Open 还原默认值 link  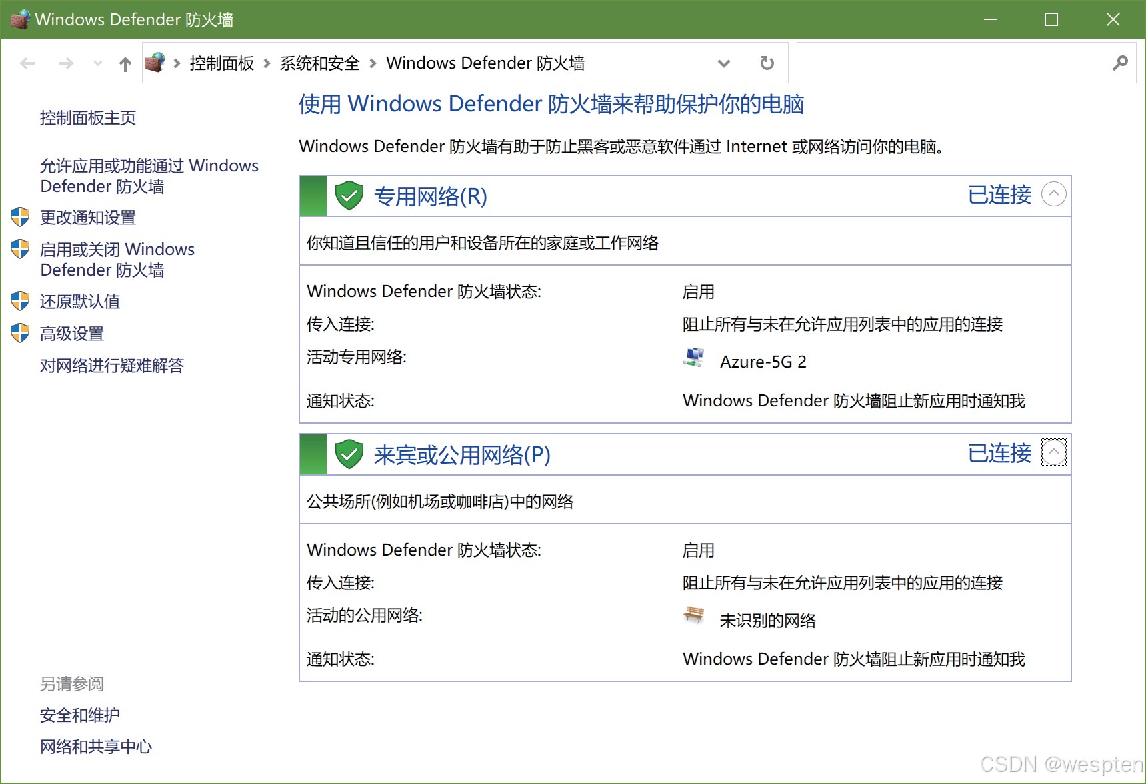[x=80, y=302]
